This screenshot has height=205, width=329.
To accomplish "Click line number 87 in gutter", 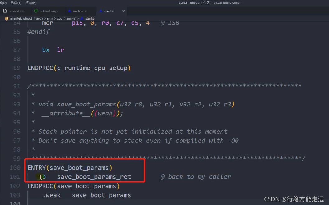I will point(17,50).
